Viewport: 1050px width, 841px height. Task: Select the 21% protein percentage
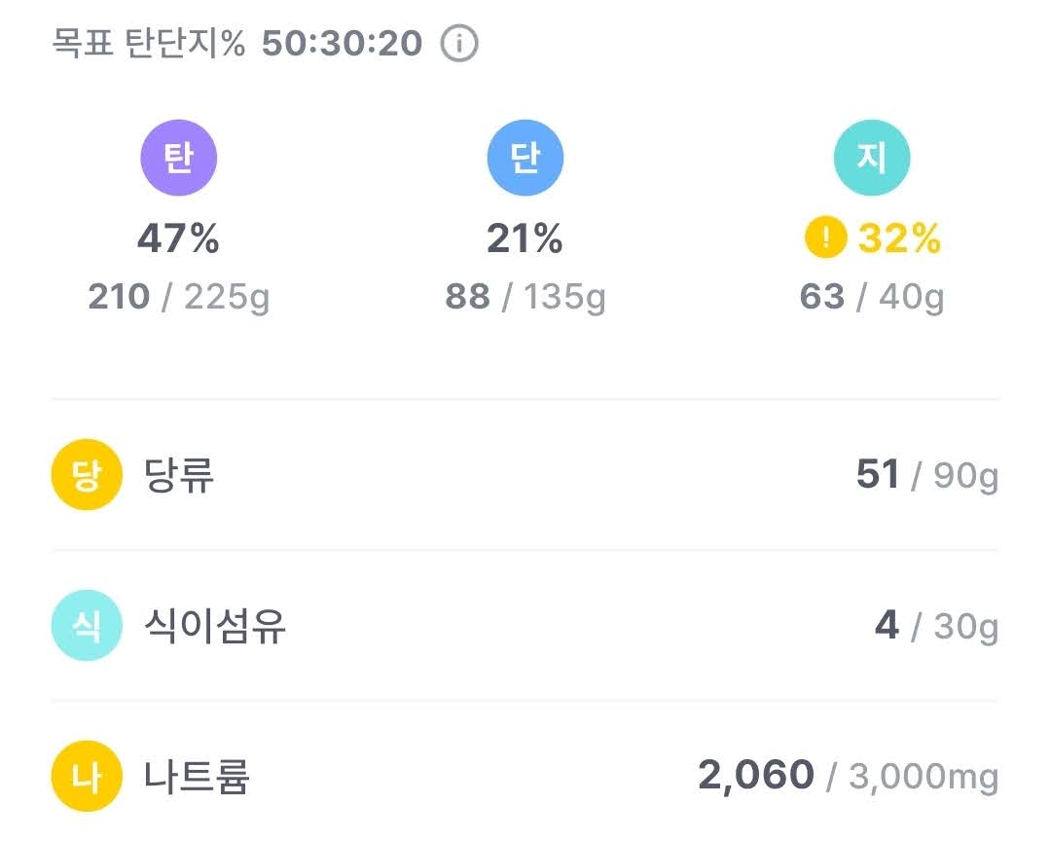[525, 238]
